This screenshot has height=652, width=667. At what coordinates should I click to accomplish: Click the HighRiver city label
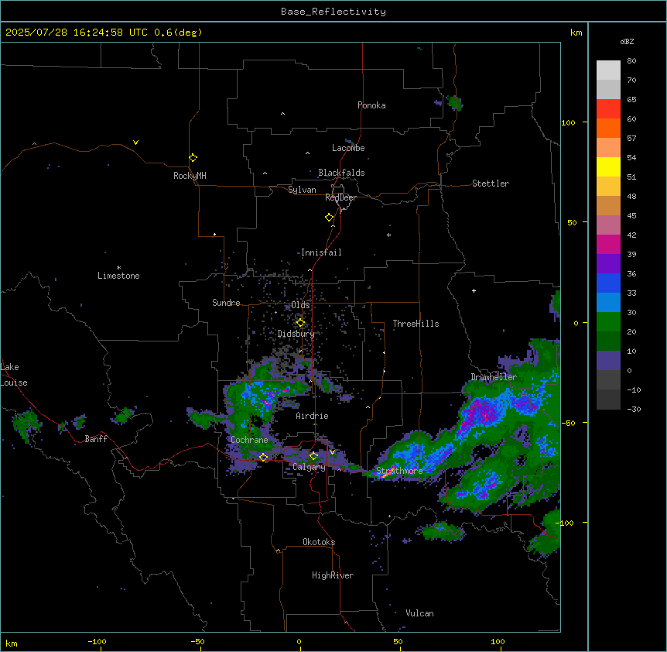[333, 575]
